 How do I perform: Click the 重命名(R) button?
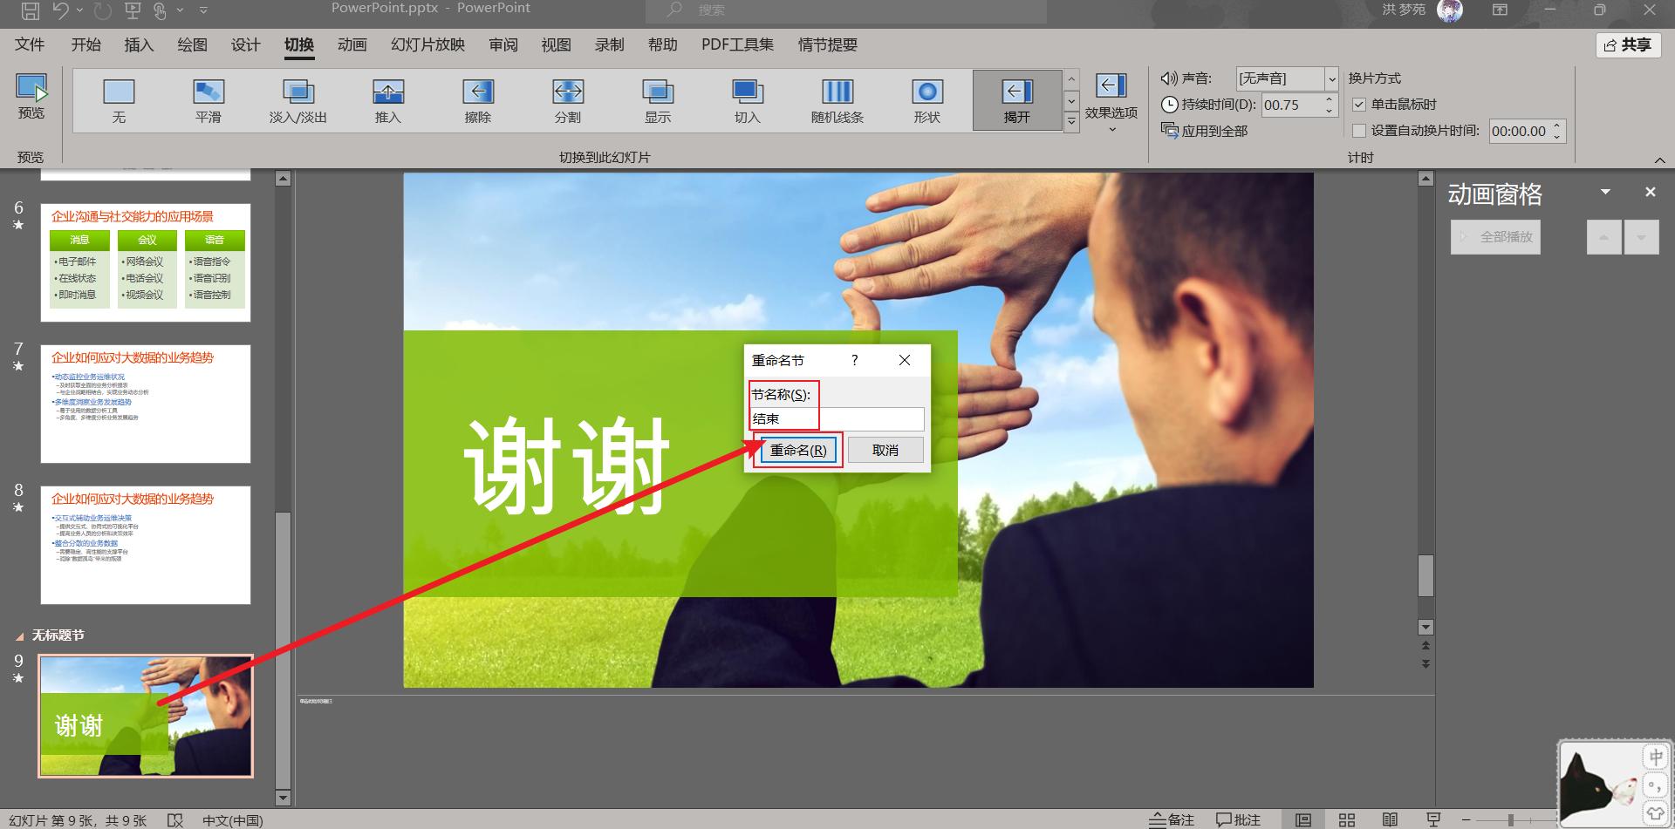click(x=798, y=450)
